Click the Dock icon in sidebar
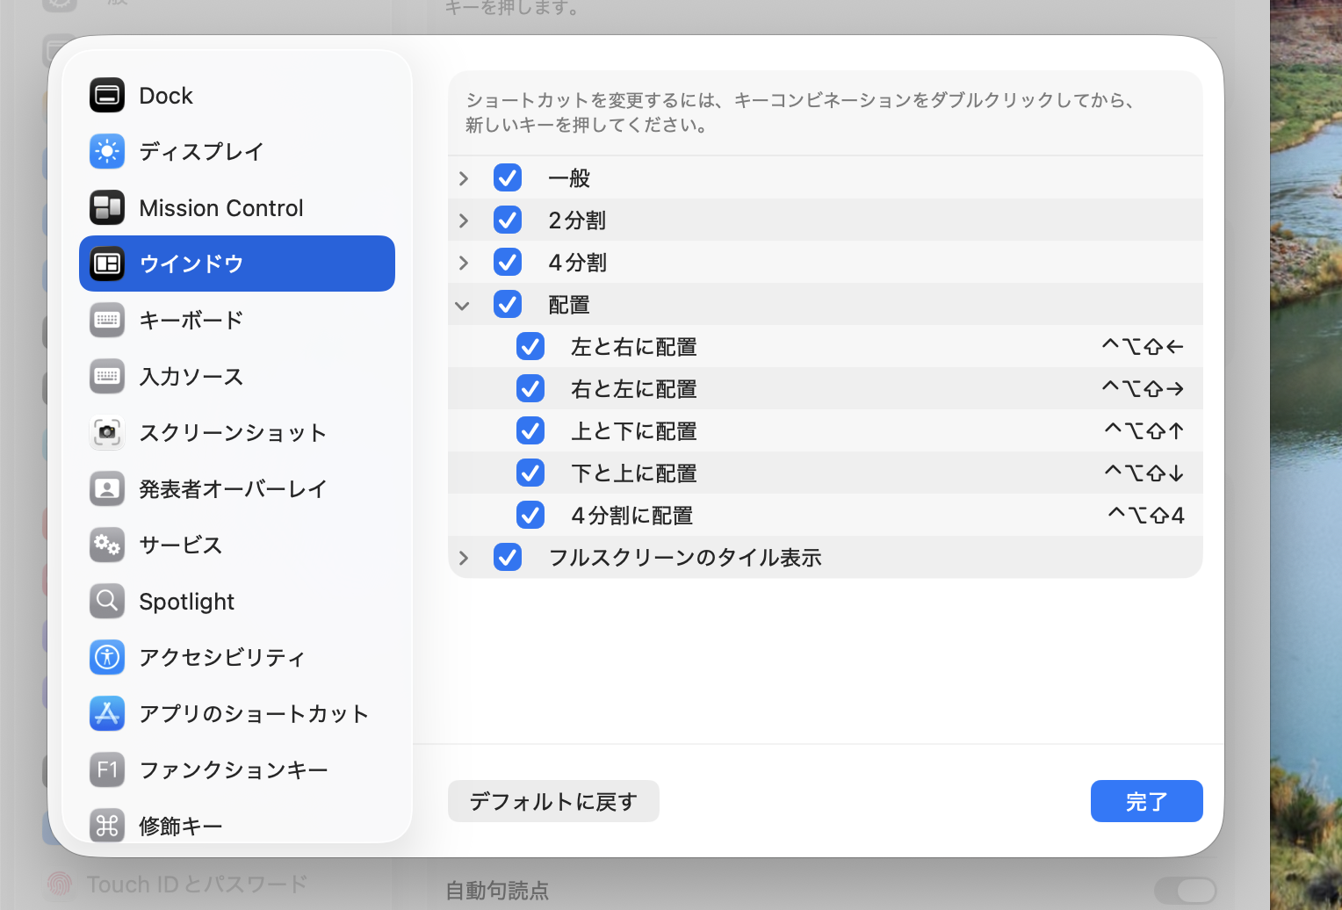The image size is (1342, 910). pos(107,95)
